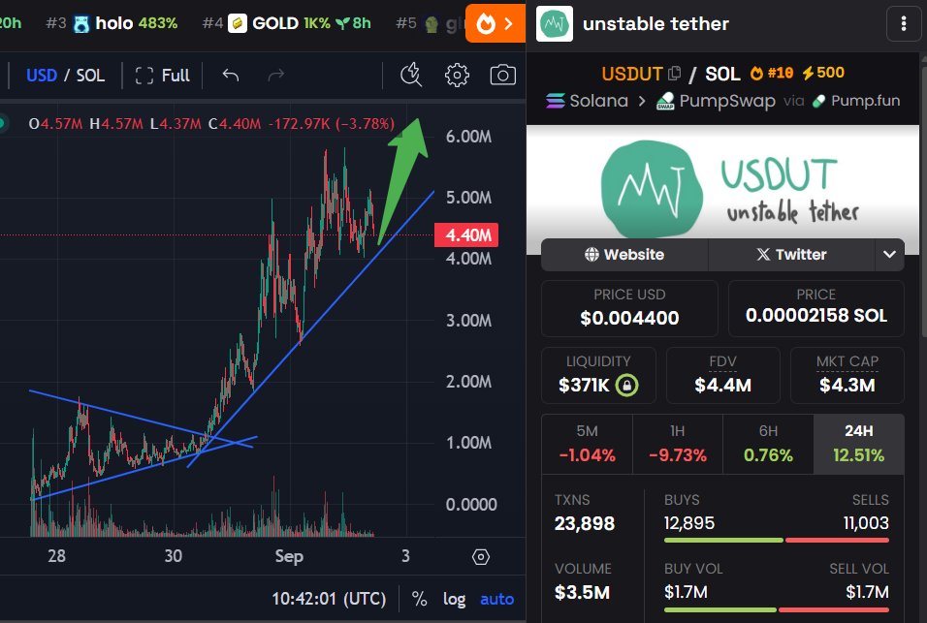Click the redo arrow in chart toolbar

[276, 75]
